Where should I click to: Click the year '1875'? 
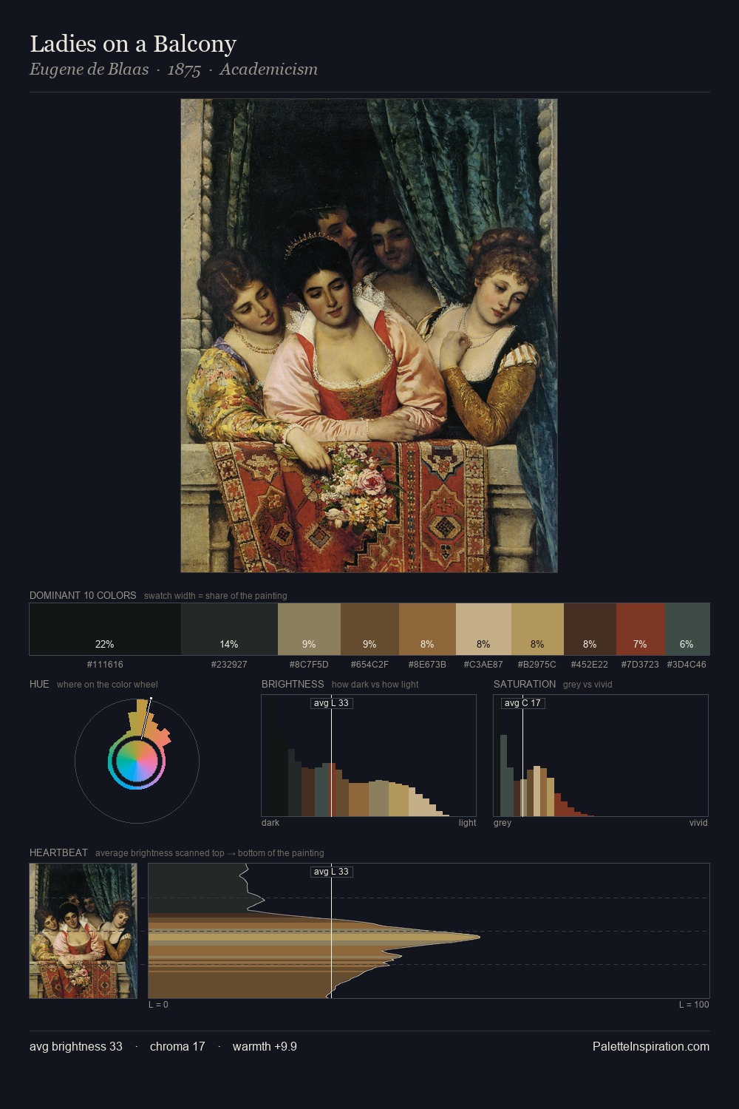pyautogui.click(x=184, y=69)
